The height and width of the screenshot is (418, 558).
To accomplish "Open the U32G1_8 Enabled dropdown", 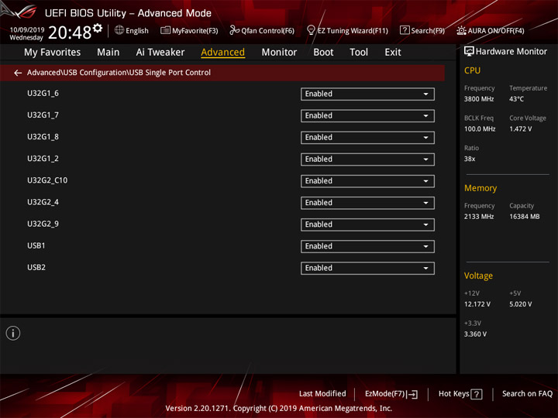I will [x=367, y=138].
